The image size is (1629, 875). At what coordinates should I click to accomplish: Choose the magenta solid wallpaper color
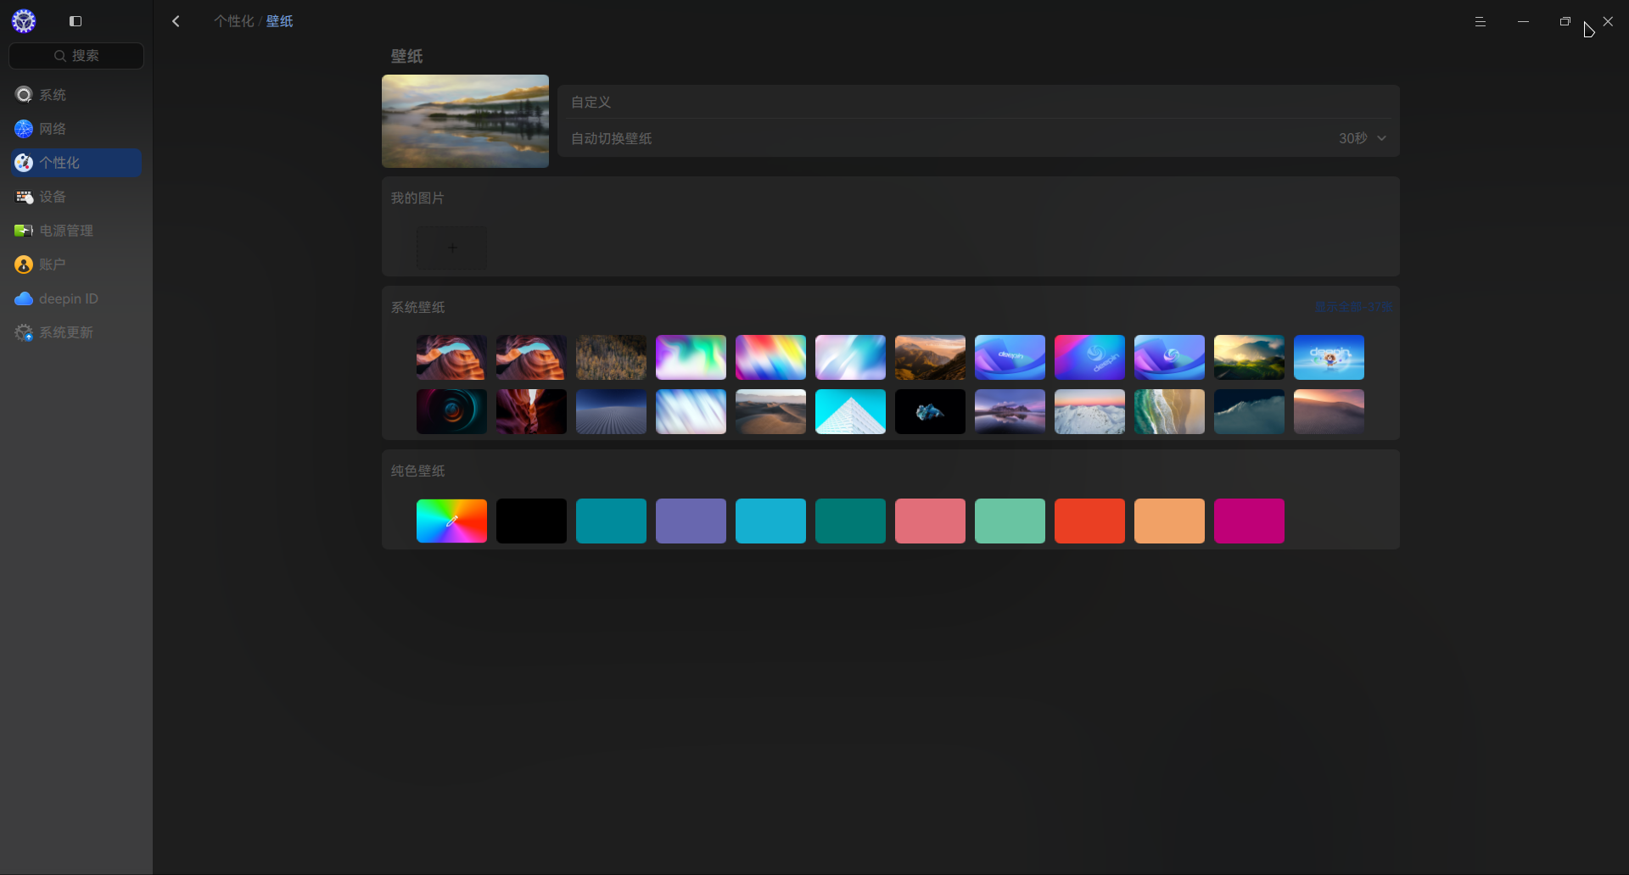click(x=1249, y=521)
